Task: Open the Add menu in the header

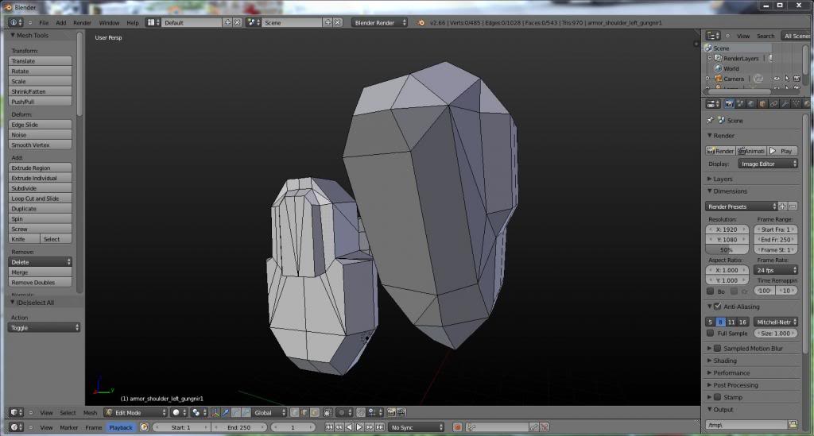Action: 60,23
